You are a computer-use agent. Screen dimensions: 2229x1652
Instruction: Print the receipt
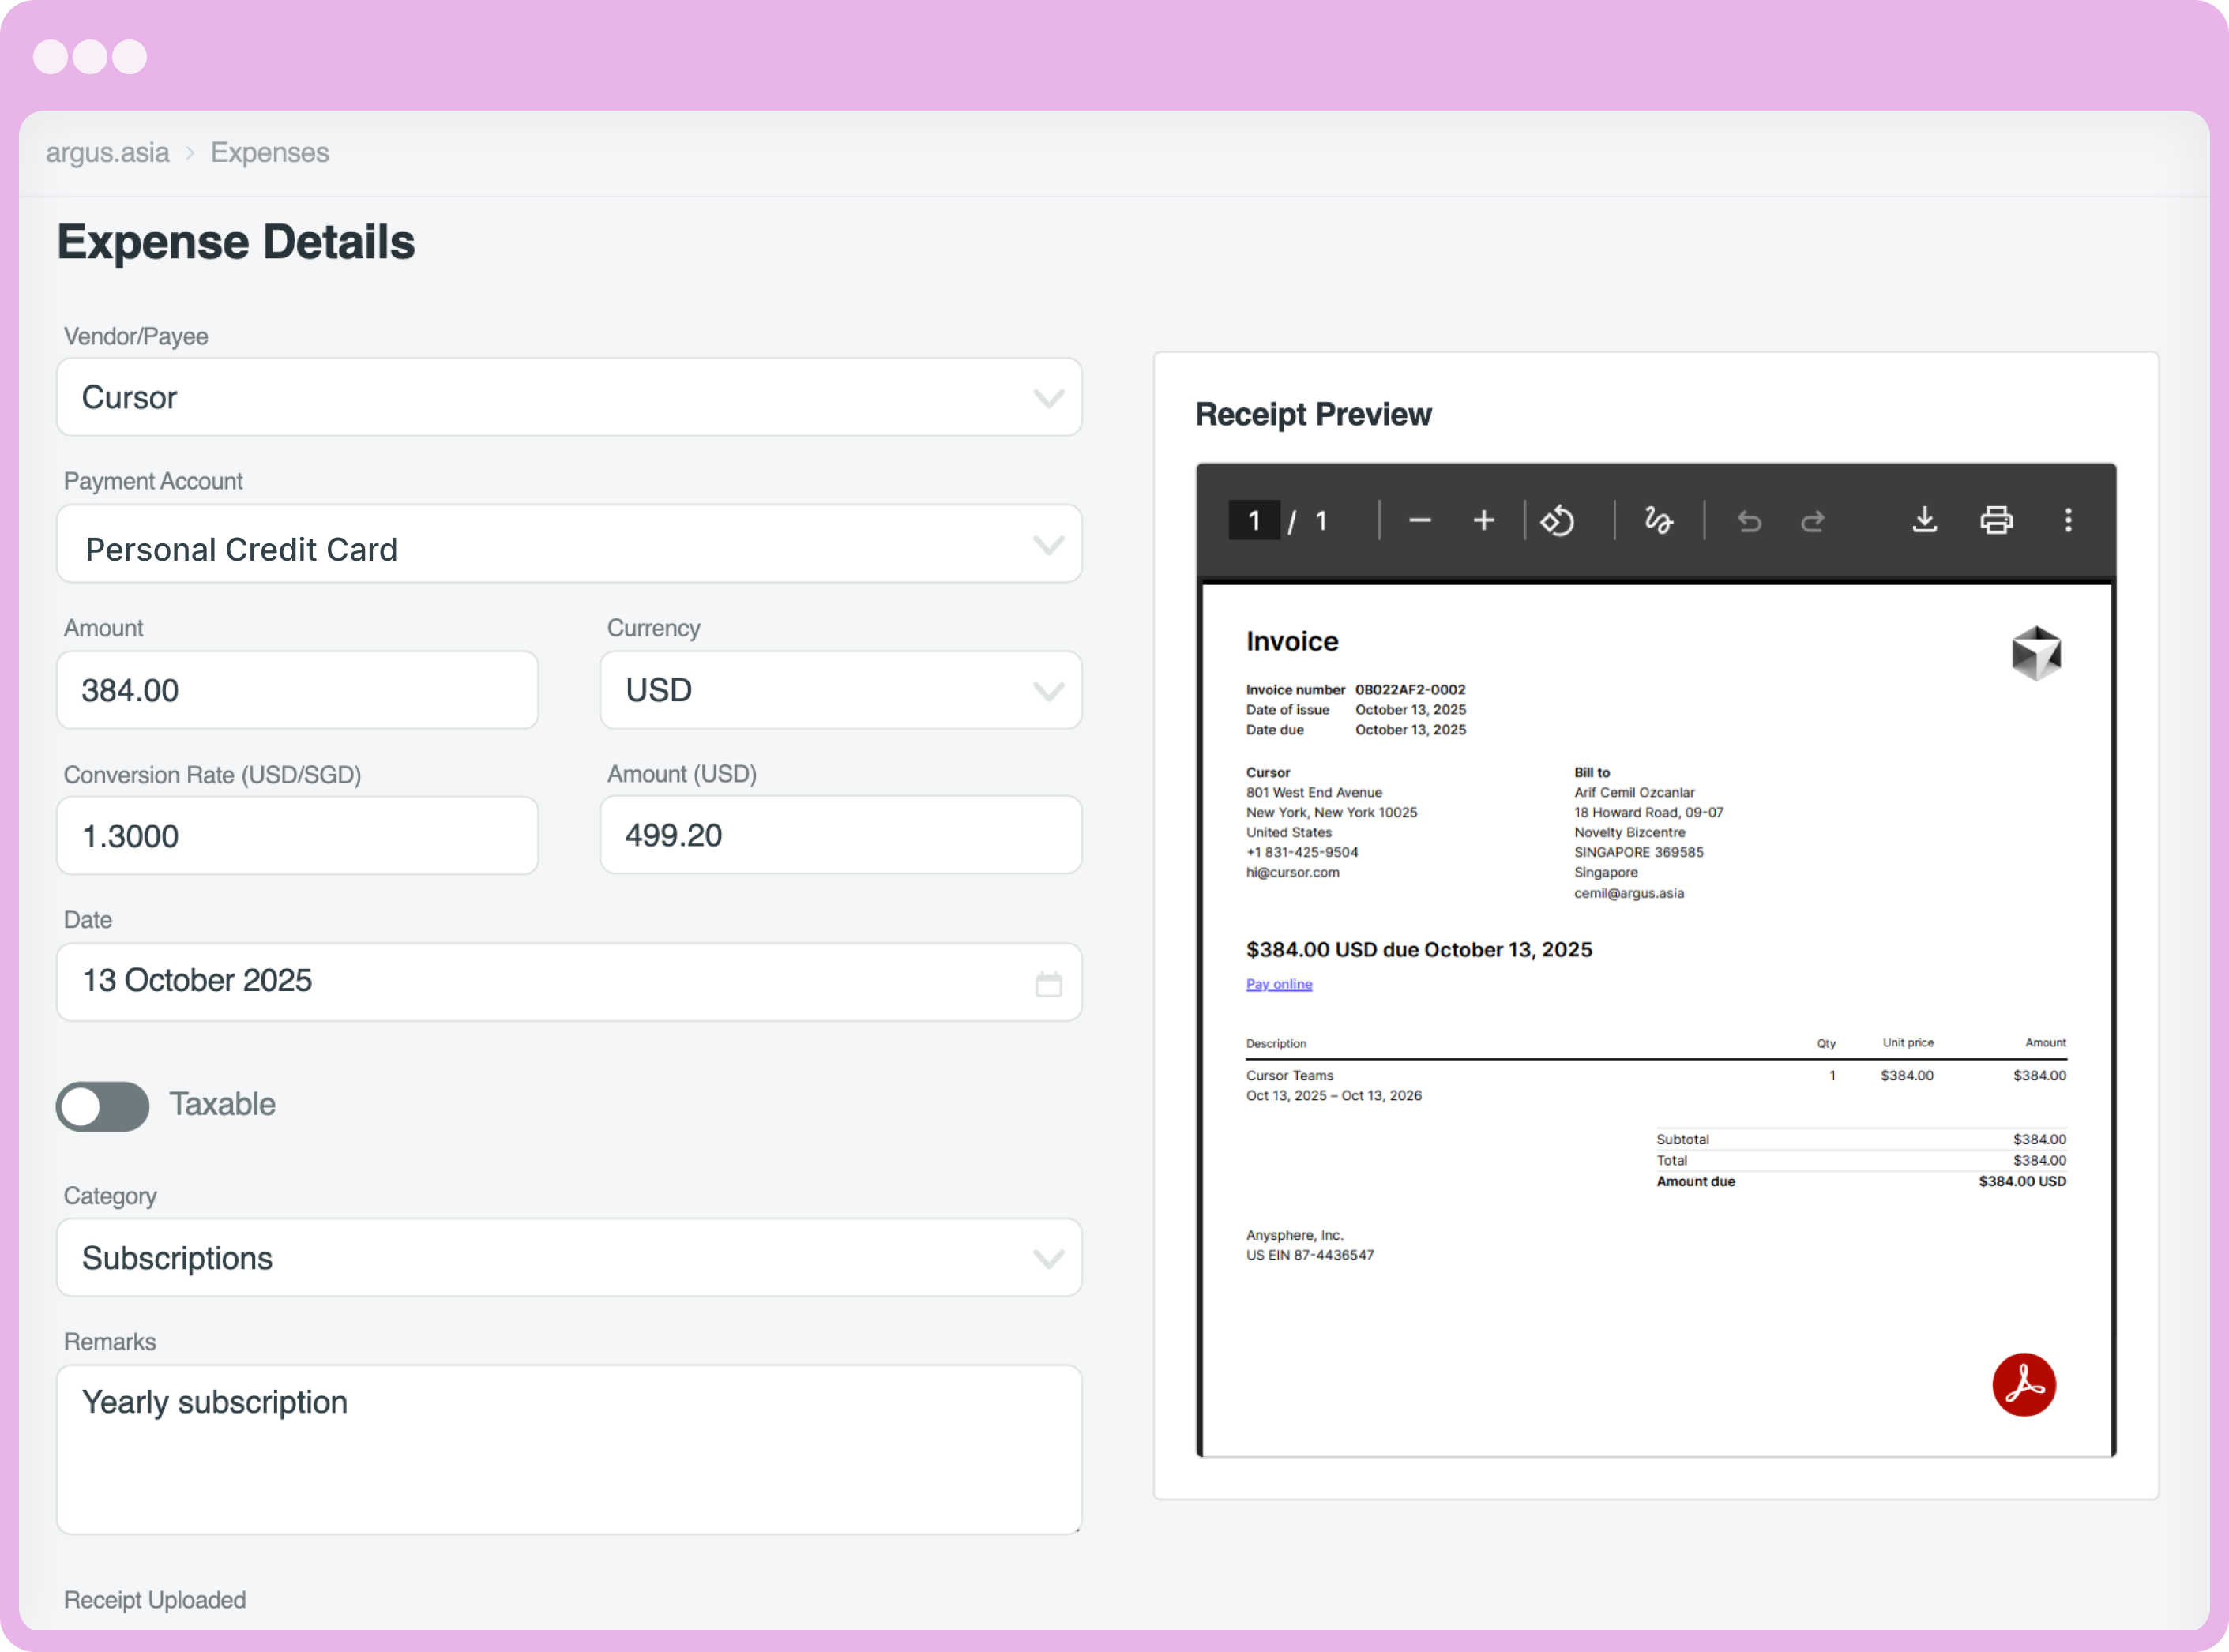point(1996,520)
